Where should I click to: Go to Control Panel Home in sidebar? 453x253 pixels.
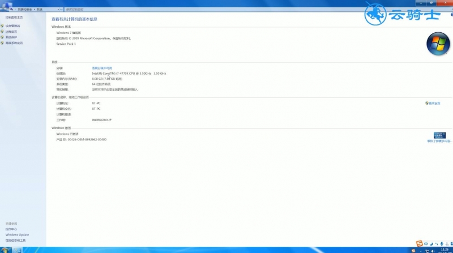click(14, 18)
